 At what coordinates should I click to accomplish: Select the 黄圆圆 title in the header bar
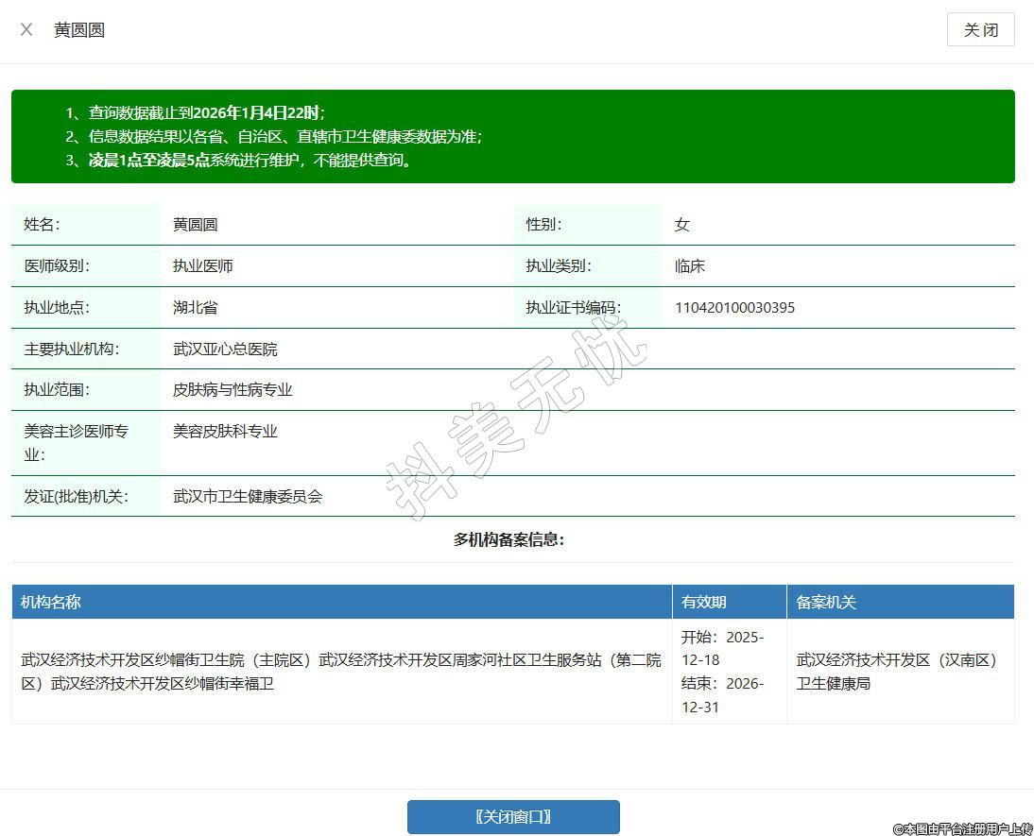tap(79, 30)
